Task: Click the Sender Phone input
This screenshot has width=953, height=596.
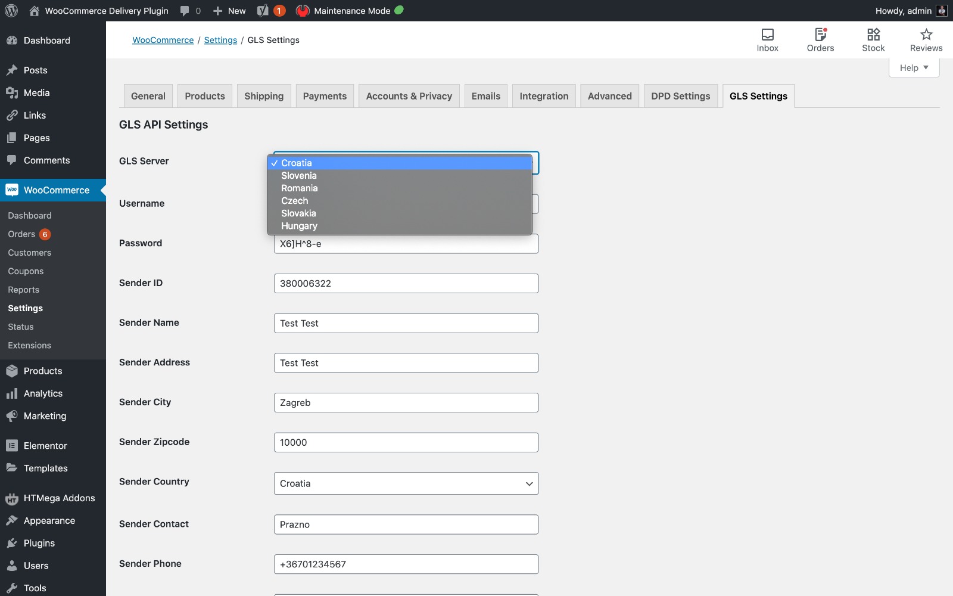Action: pyautogui.click(x=406, y=564)
